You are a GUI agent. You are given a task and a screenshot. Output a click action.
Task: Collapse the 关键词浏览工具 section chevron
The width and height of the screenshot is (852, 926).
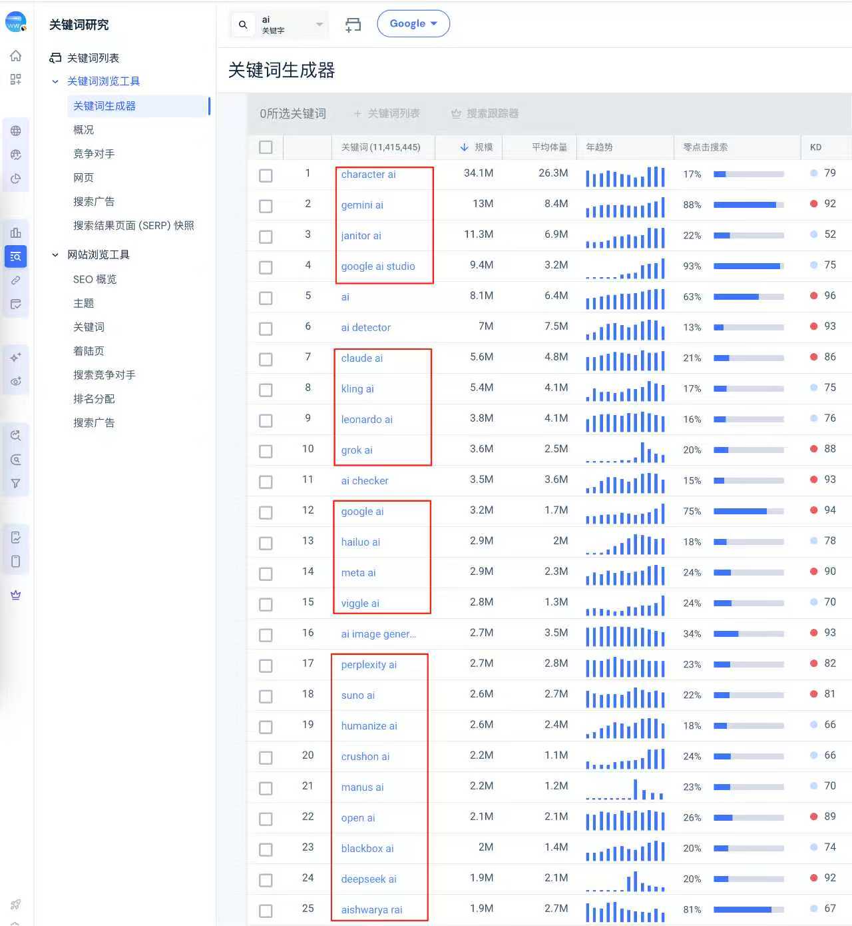55,81
